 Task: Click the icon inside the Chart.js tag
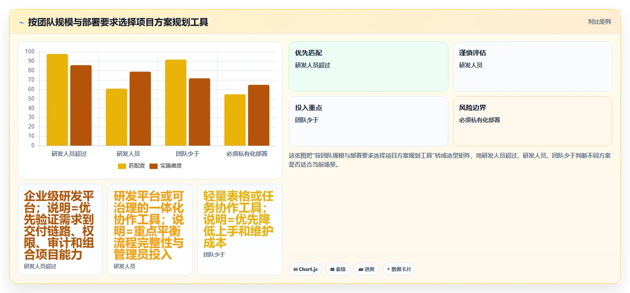click(295, 270)
